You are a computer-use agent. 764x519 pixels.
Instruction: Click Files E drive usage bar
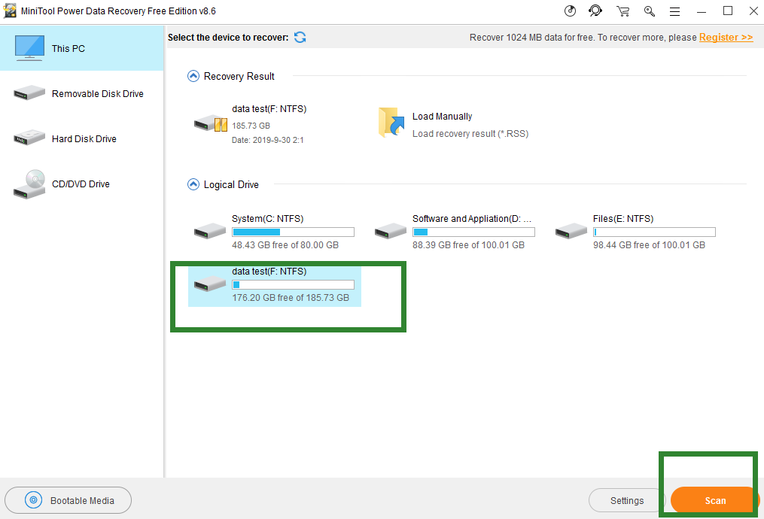click(654, 232)
